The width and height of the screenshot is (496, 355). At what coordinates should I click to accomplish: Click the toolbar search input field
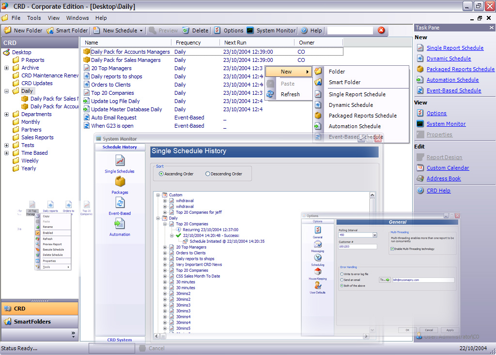pyautogui.click(x=350, y=30)
